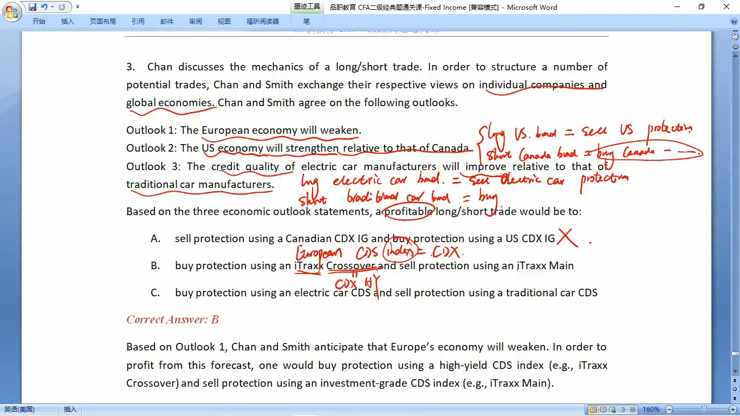Switch to Draft view
The image size is (740, 416).
pyautogui.click(x=632, y=409)
